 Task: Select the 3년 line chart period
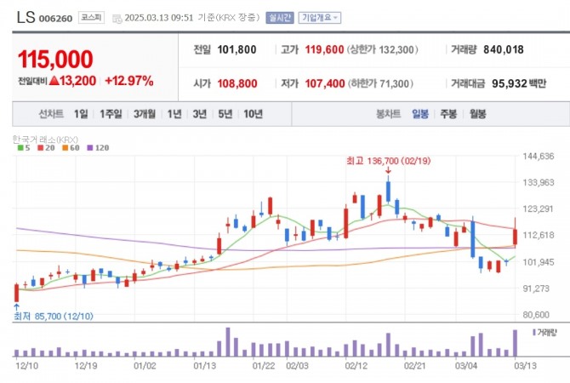[x=200, y=114]
